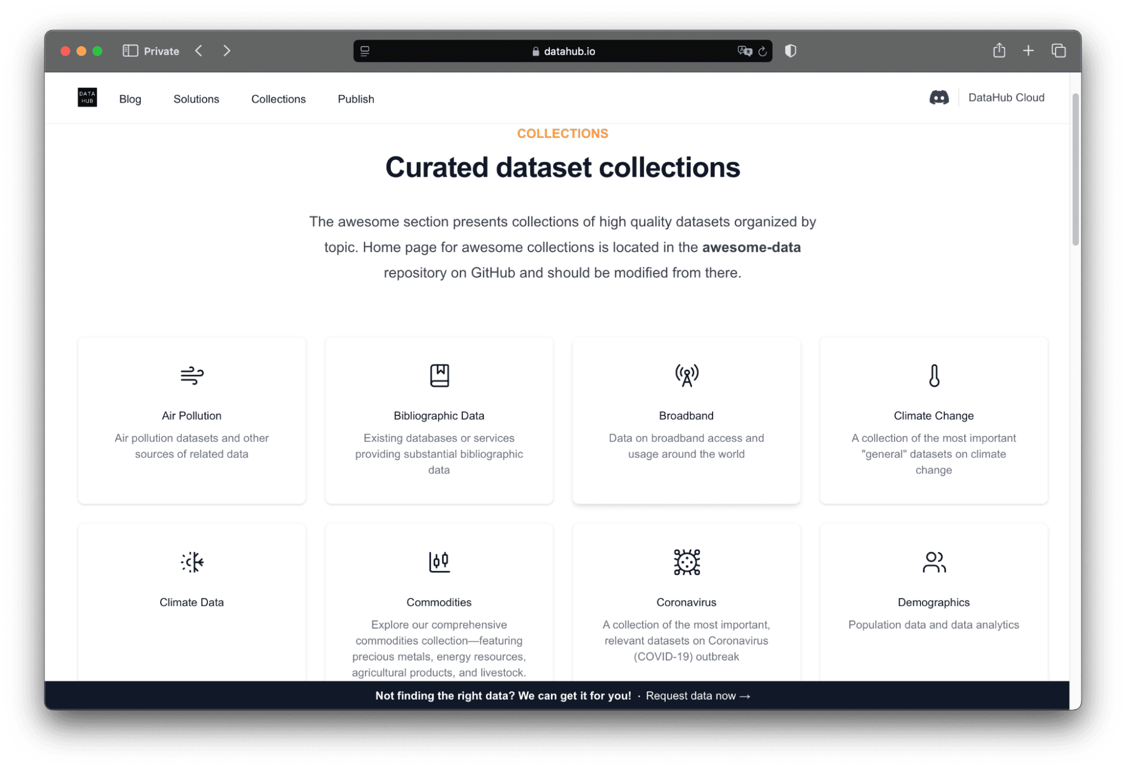This screenshot has width=1126, height=769.
Task: Click the Demographics people icon
Action: click(x=933, y=561)
